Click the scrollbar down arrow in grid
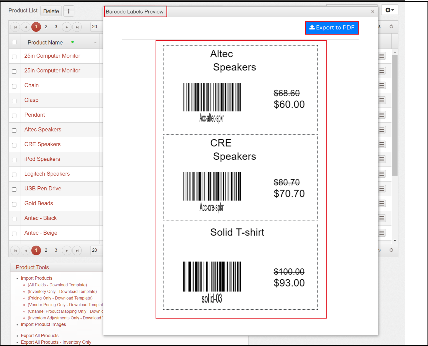This screenshot has width=428, height=346. [x=395, y=240]
